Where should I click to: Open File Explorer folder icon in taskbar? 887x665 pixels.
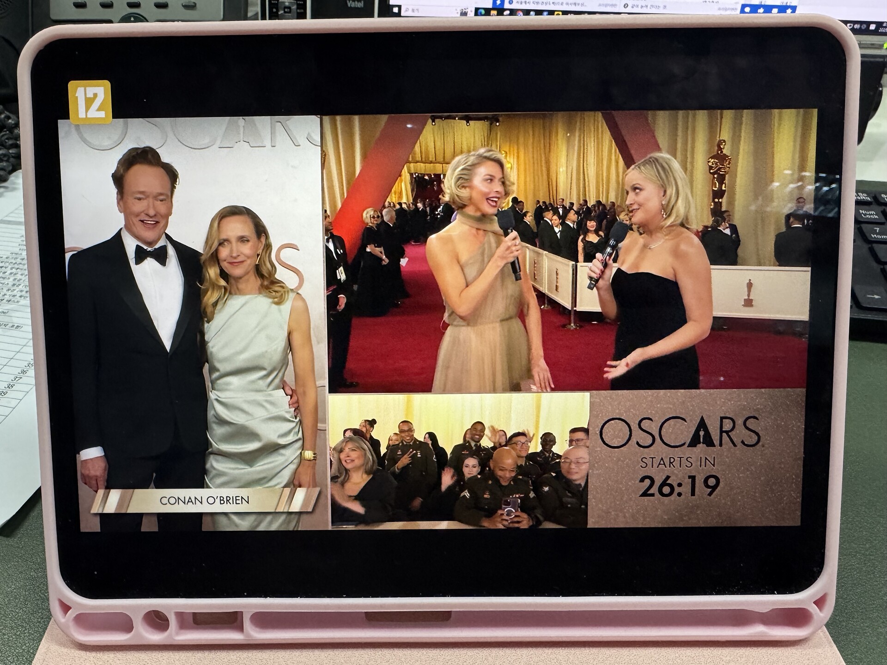(493, 13)
